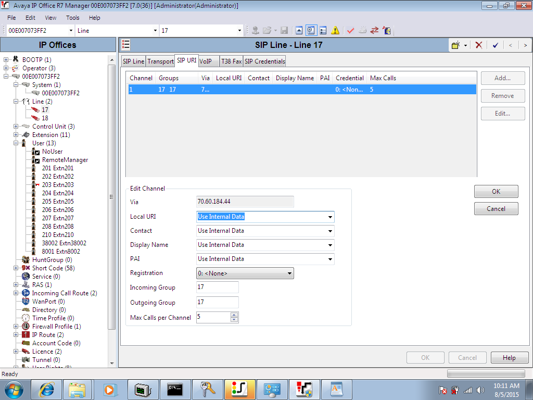Open the View menu
Screen dimensions: 533x400
pos(50,18)
